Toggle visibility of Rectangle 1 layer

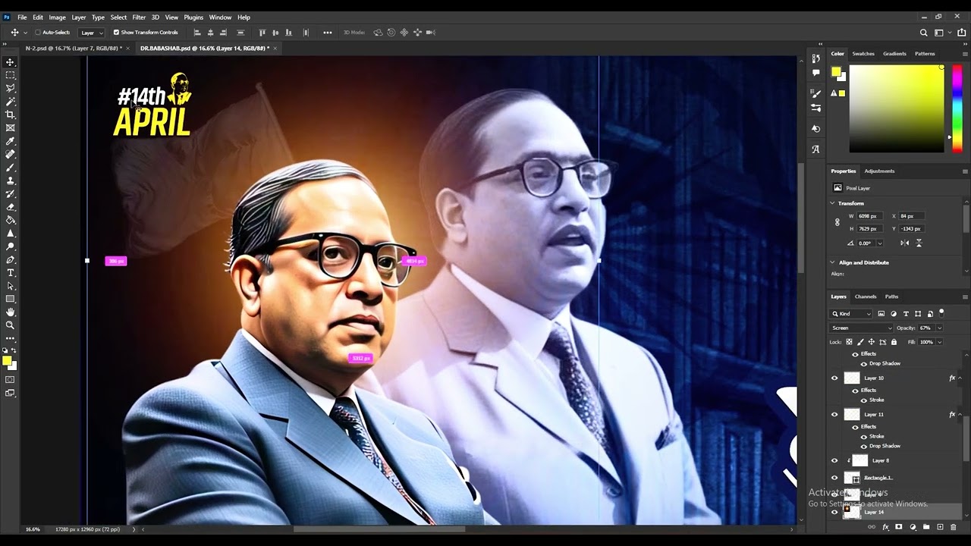(x=834, y=478)
